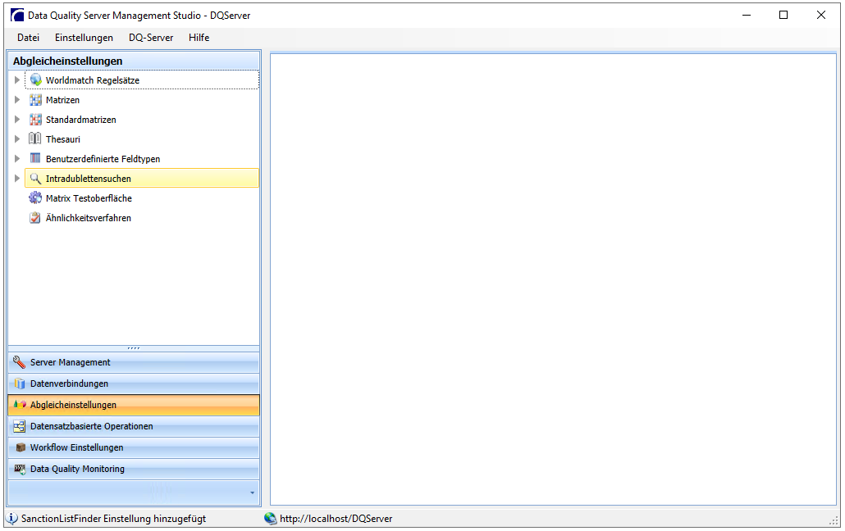Click the Datensatzbasierte Operationen icon
Image resolution: width=845 pixels, height=531 pixels.
point(20,426)
